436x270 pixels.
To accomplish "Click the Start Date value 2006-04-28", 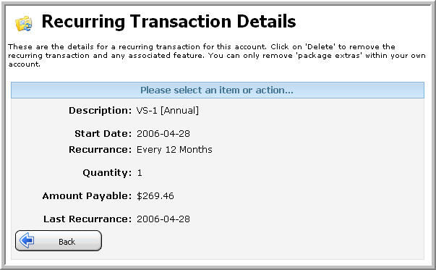I will 163,134.
